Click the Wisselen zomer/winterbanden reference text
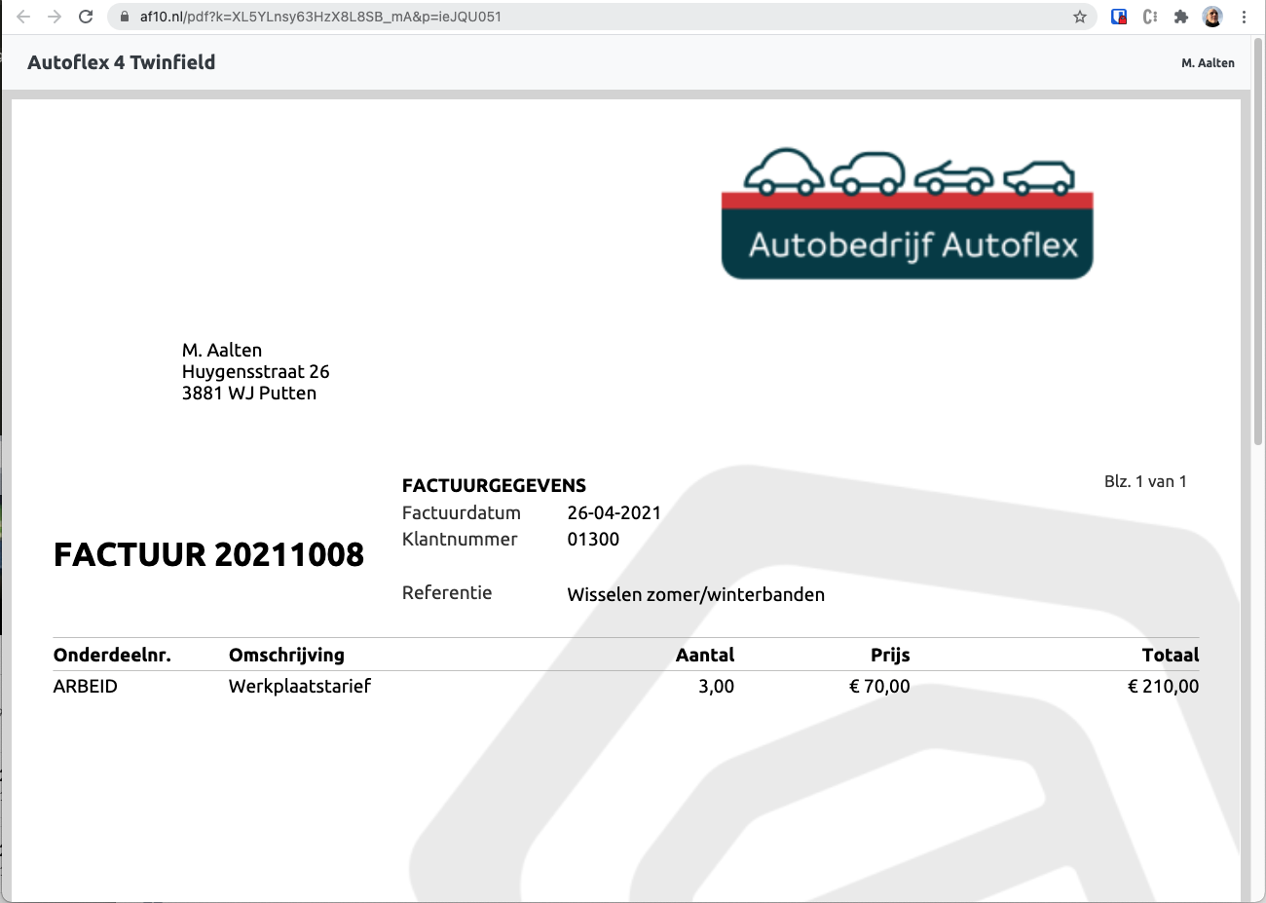1266x903 pixels. pyautogui.click(x=695, y=594)
